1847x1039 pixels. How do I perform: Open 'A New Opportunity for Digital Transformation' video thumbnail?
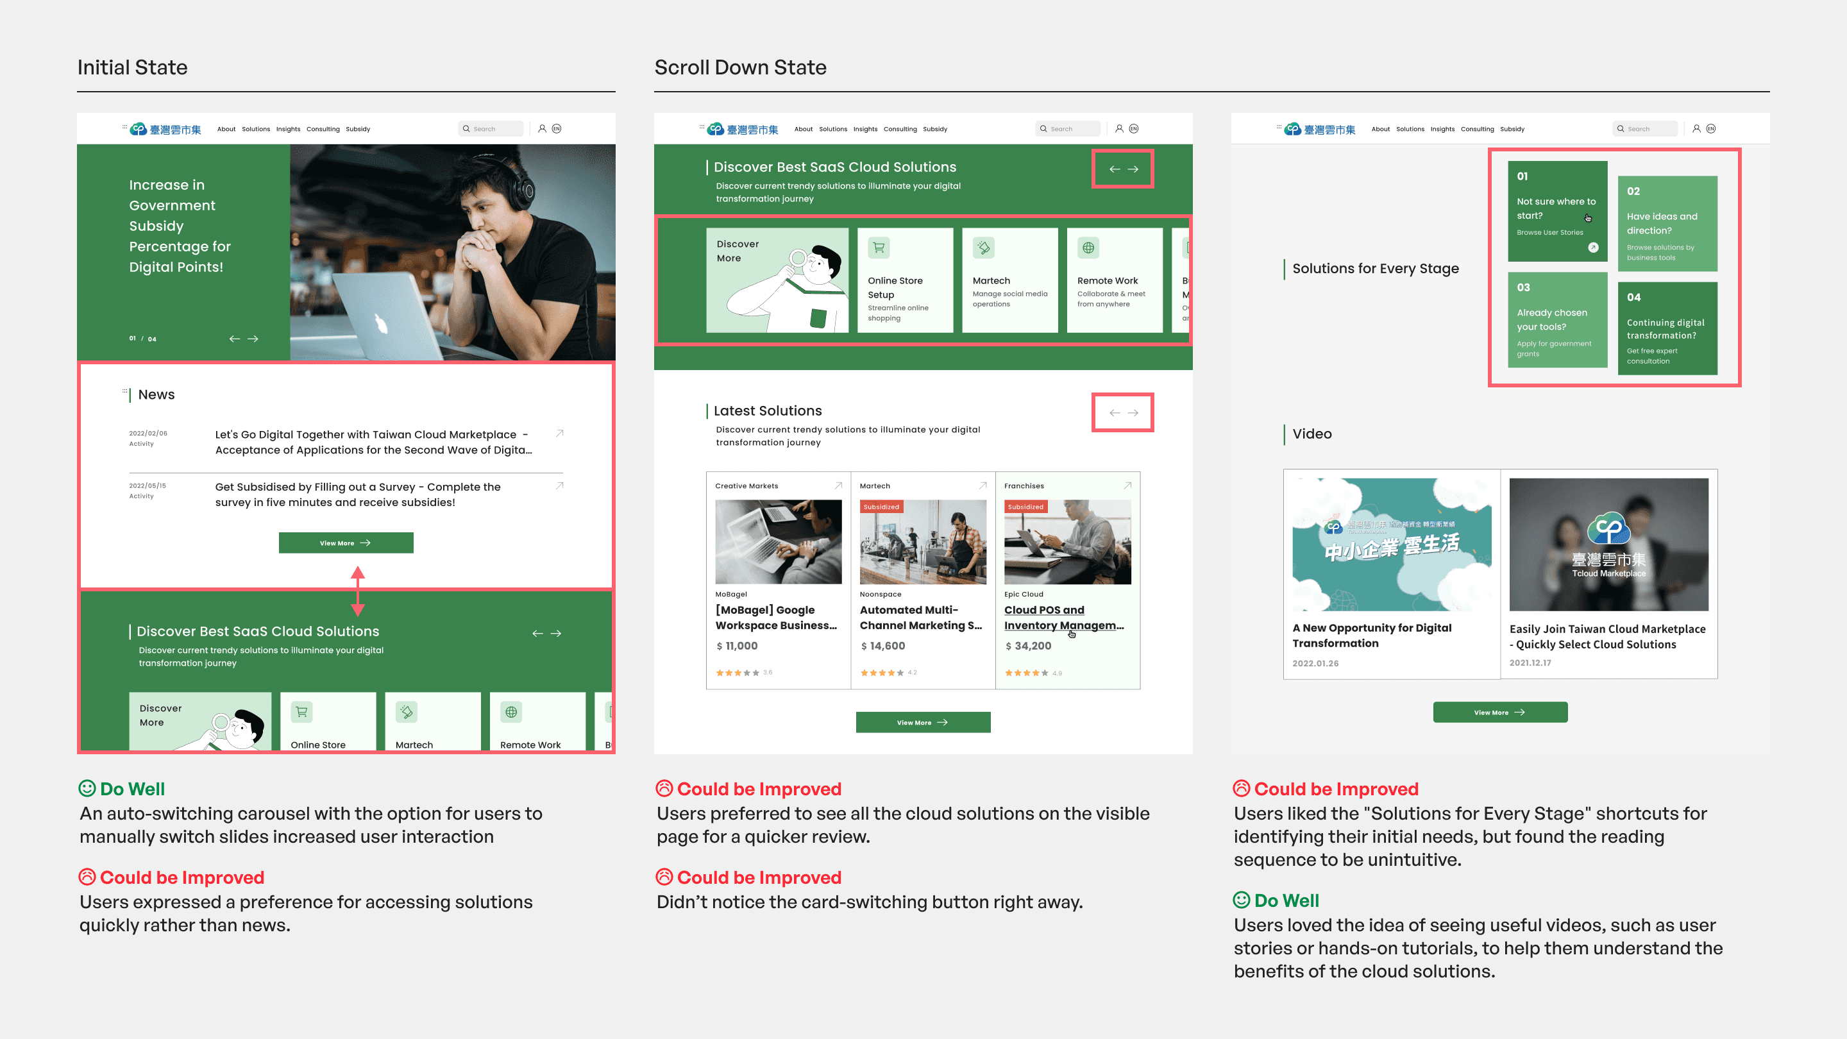[1391, 545]
